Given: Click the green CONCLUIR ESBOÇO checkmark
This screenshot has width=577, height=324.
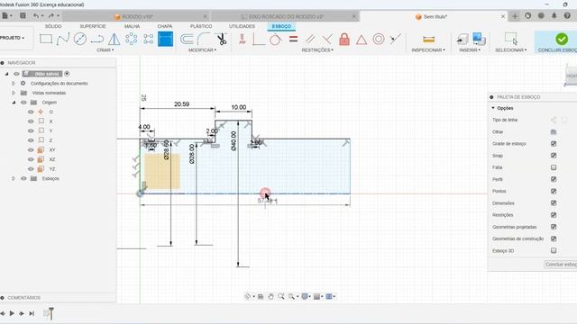Looking at the screenshot, I should [562, 39].
